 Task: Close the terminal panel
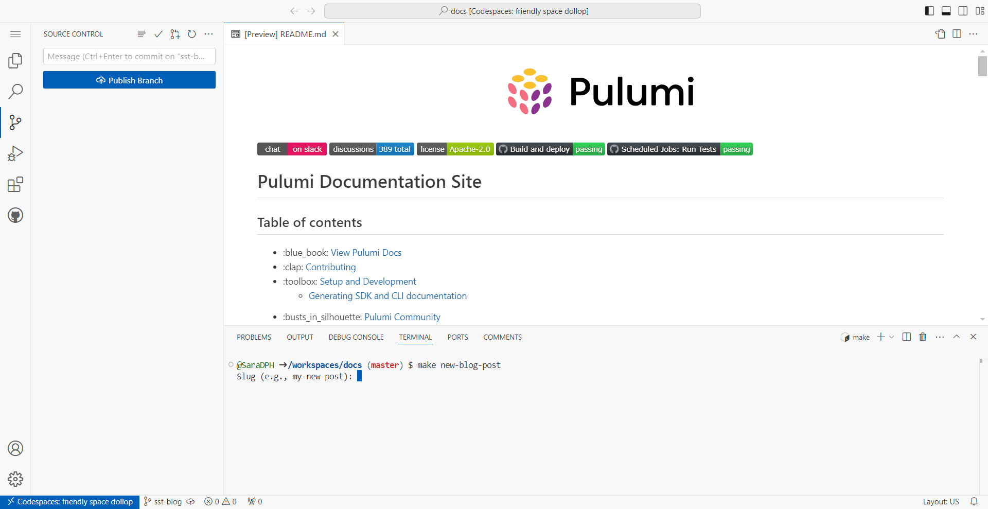click(x=973, y=337)
